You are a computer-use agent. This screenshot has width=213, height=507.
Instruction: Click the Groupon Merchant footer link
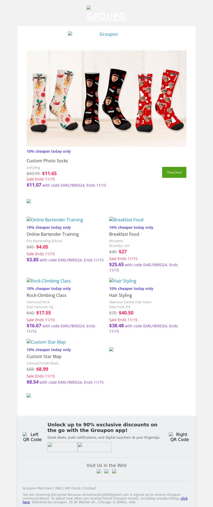[37, 488]
